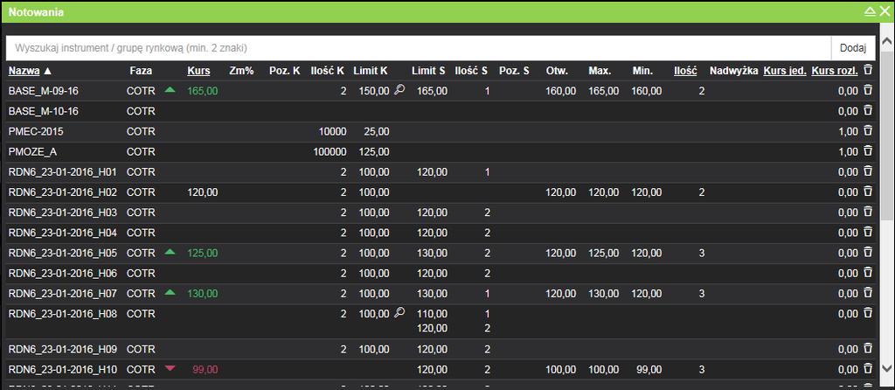The height and width of the screenshot is (390, 895).
Task: Click Limit S value 110,00 of H08
Action: 433,313
